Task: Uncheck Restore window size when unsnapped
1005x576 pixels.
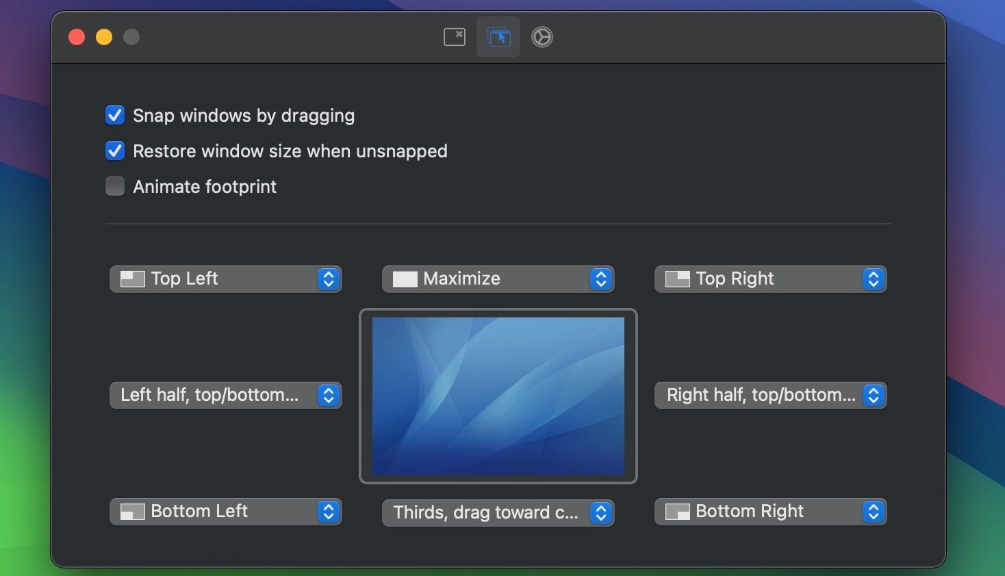Action: coord(114,150)
